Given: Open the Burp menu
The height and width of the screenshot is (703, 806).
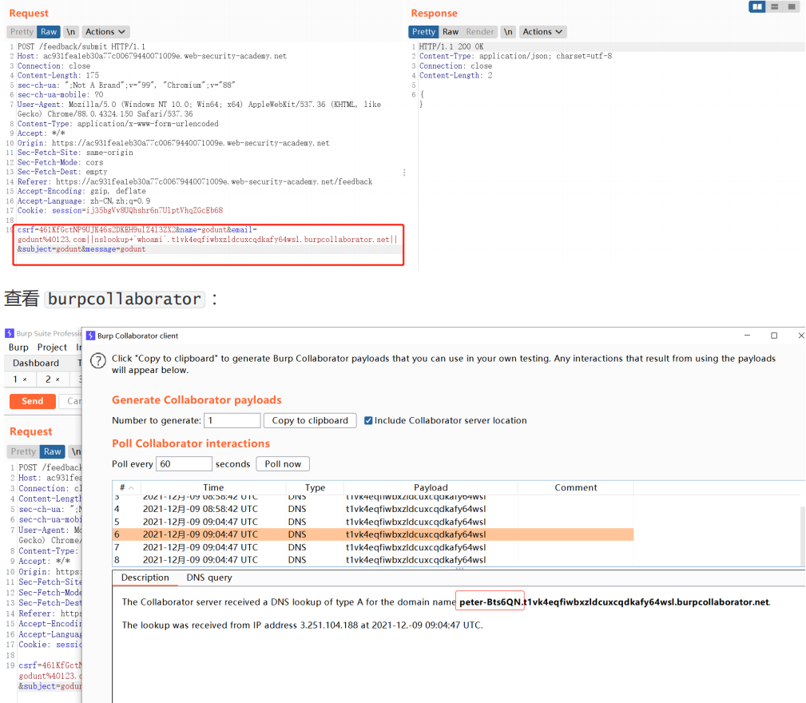Looking at the screenshot, I should tap(18, 348).
